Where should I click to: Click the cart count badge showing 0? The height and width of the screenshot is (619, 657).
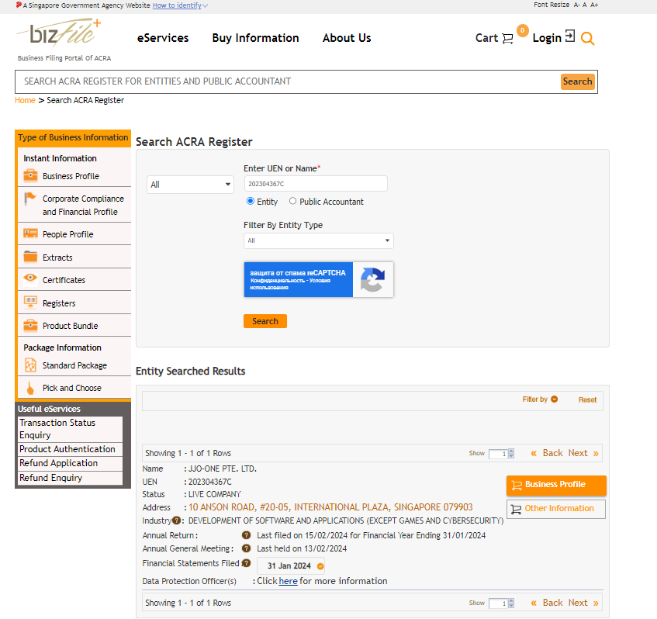coord(522,30)
